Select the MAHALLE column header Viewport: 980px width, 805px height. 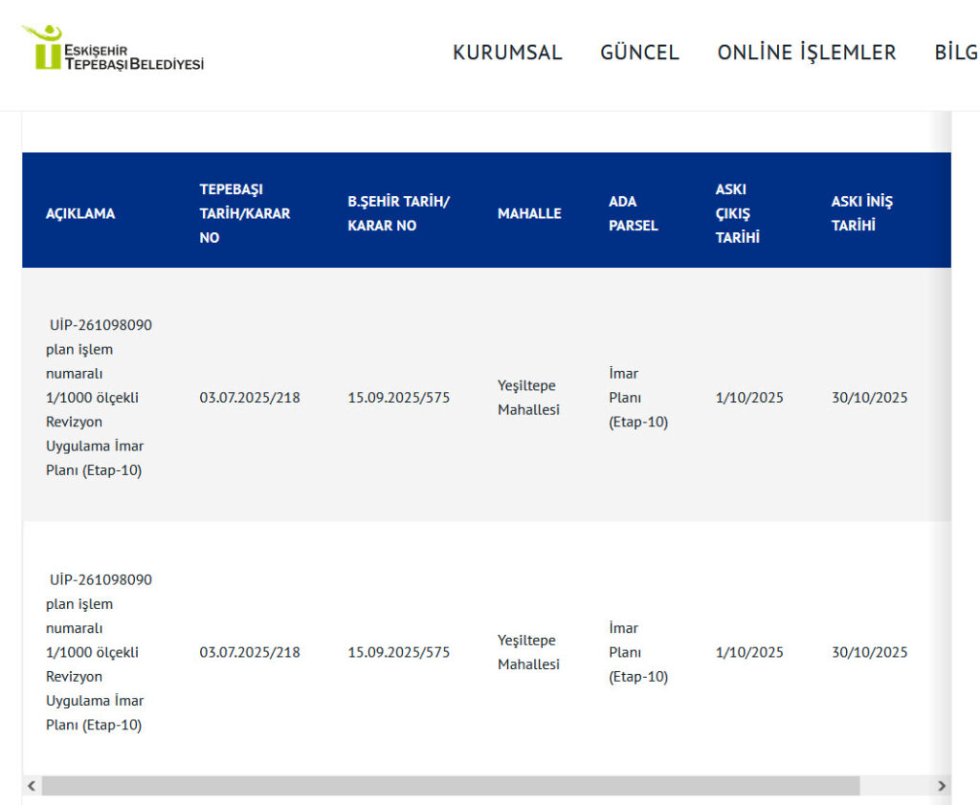tap(529, 213)
